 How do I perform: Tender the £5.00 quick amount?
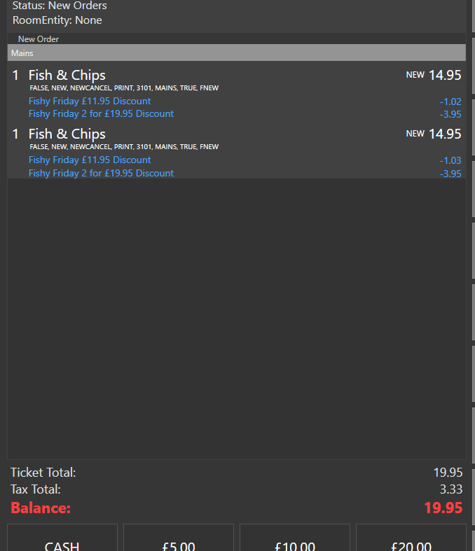click(x=179, y=538)
